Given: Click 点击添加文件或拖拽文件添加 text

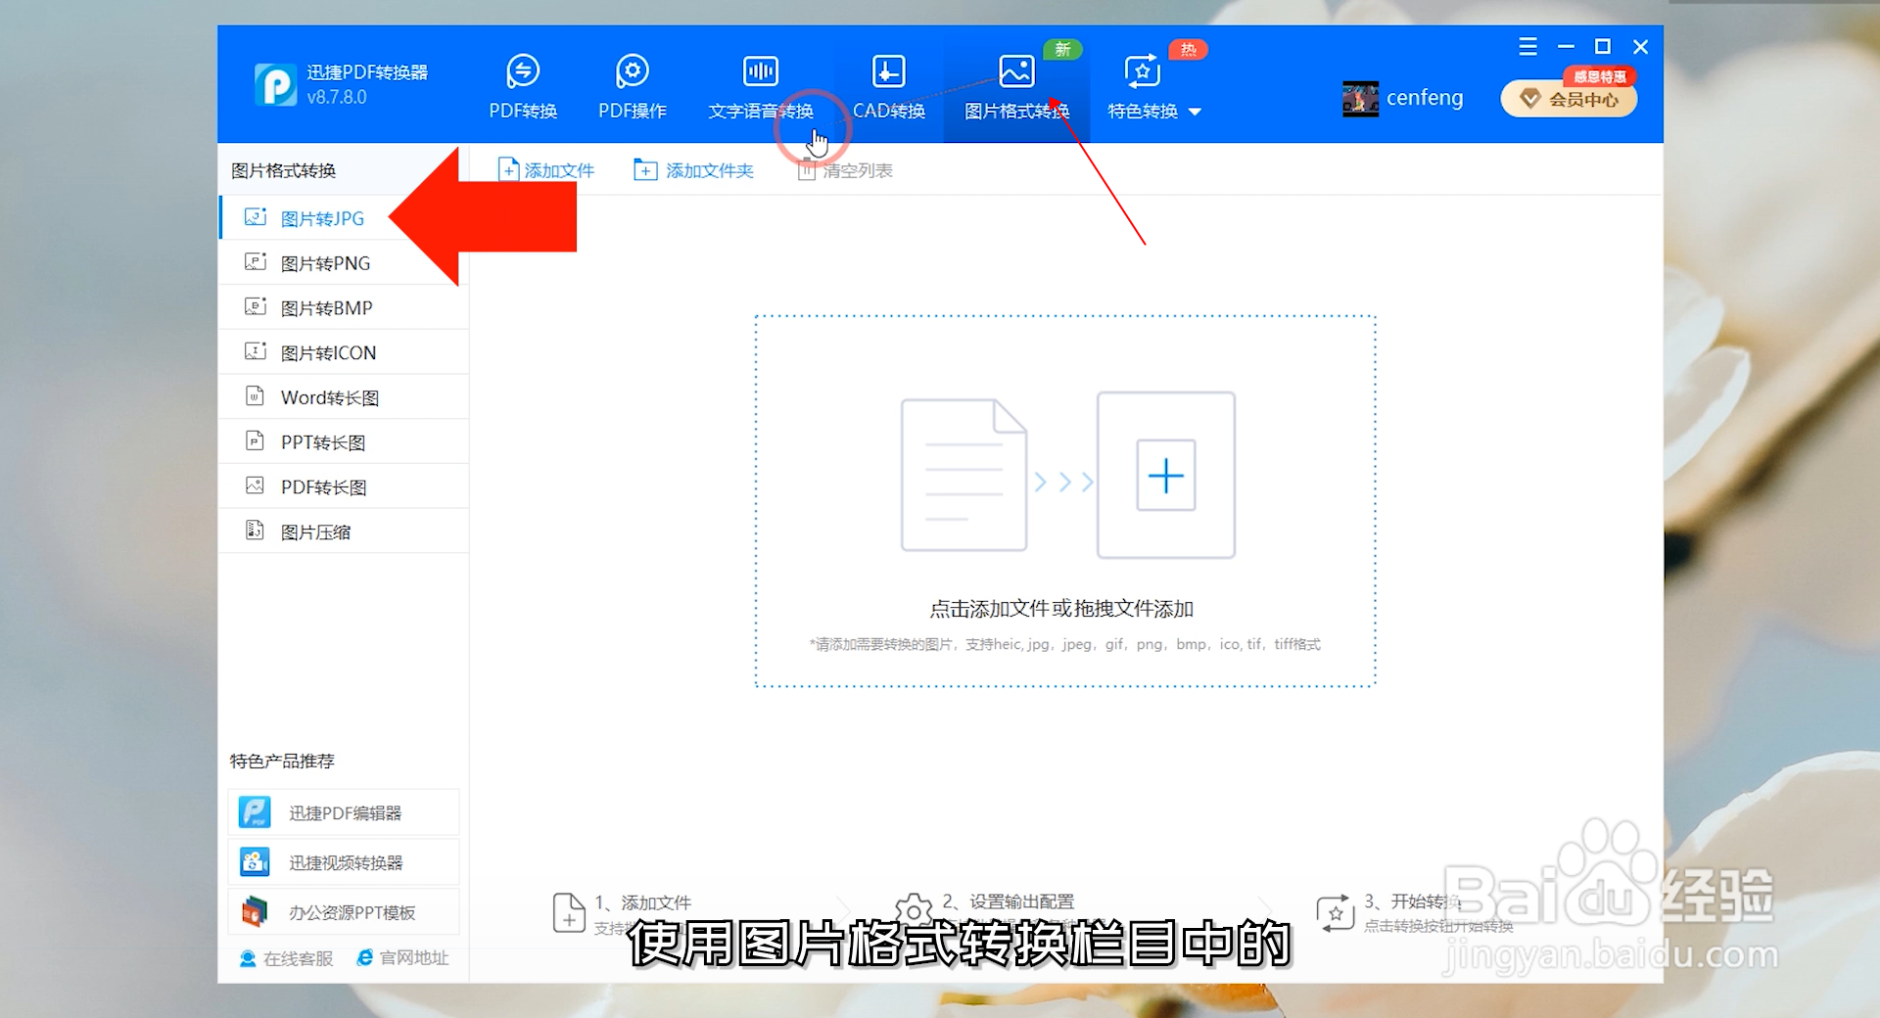Looking at the screenshot, I should tap(1061, 609).
